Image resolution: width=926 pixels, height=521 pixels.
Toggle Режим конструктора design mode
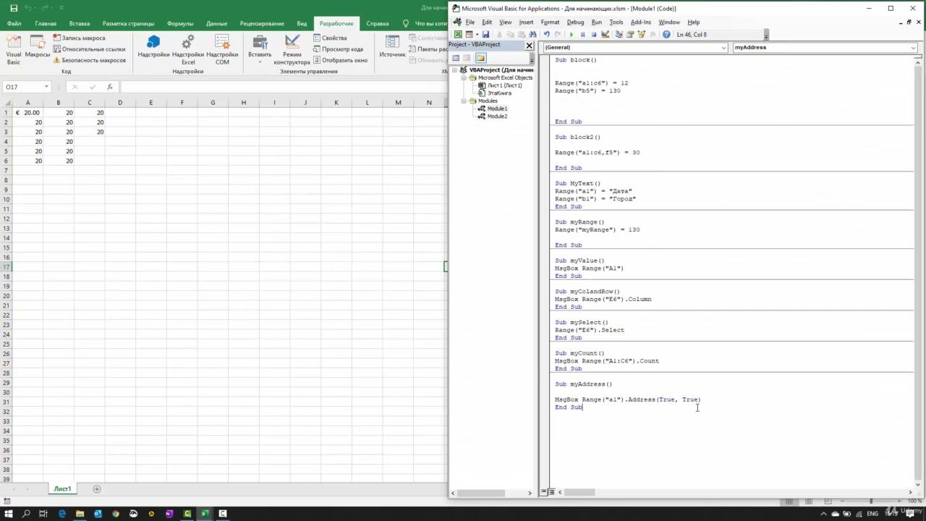292,49
